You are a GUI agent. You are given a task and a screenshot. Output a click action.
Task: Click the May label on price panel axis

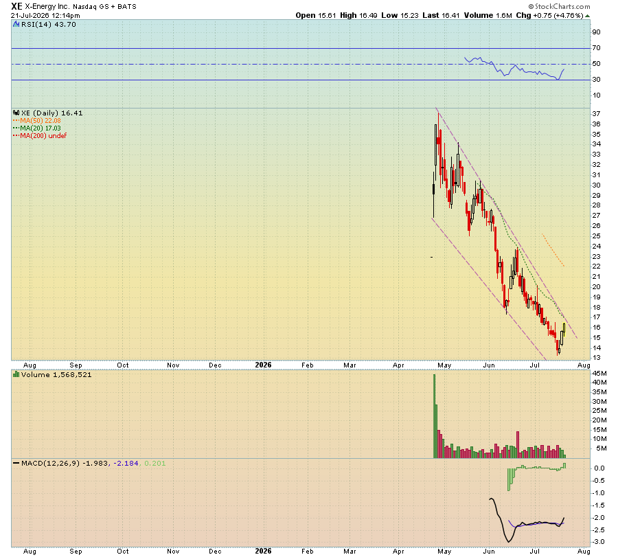444,365
